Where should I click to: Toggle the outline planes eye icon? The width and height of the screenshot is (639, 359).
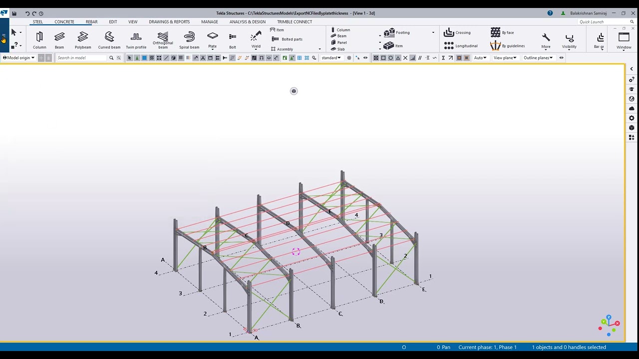pos(561,58)
